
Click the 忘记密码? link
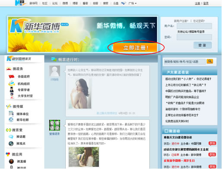click(199, 21)
